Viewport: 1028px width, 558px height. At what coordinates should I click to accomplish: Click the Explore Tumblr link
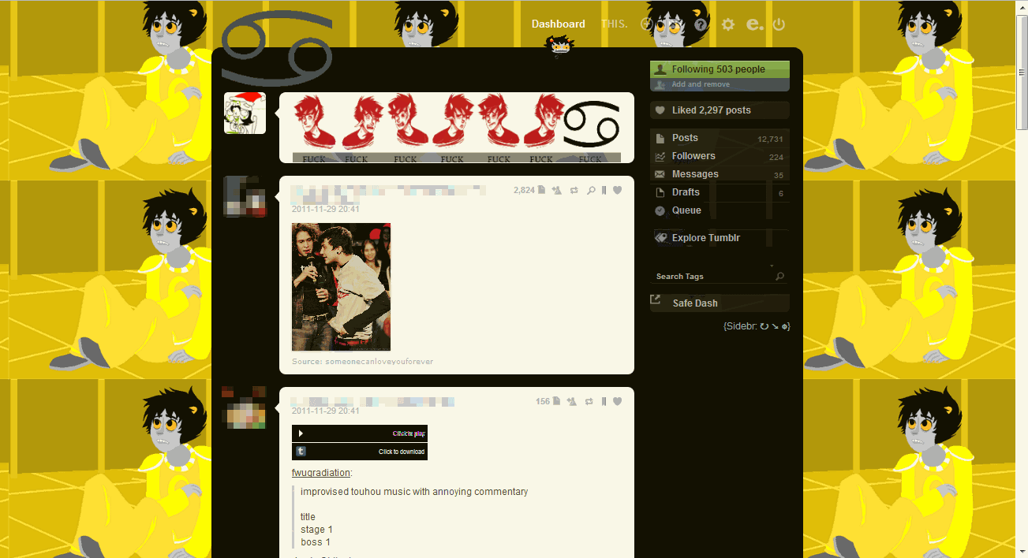click(x=705, y=238)
